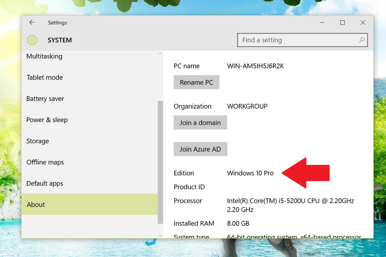Image resolution: width=386 pixels, height=257 pixels.
Task: Click the upward scroll chevron
Action: pos(160,53)
